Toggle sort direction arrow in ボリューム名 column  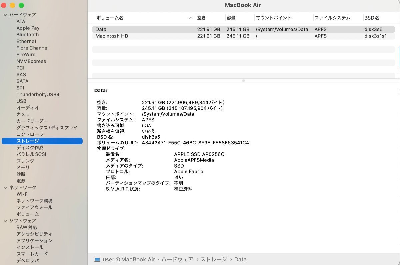click(x=191, y=18)
